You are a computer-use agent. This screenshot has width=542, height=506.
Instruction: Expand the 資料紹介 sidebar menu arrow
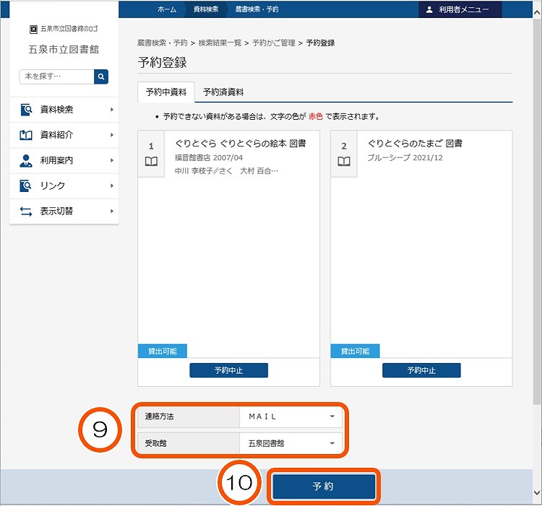click(x=111, y=135)
